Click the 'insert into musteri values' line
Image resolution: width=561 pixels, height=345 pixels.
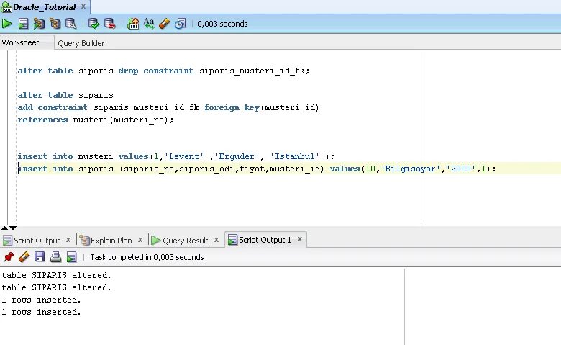pos(176,156)
